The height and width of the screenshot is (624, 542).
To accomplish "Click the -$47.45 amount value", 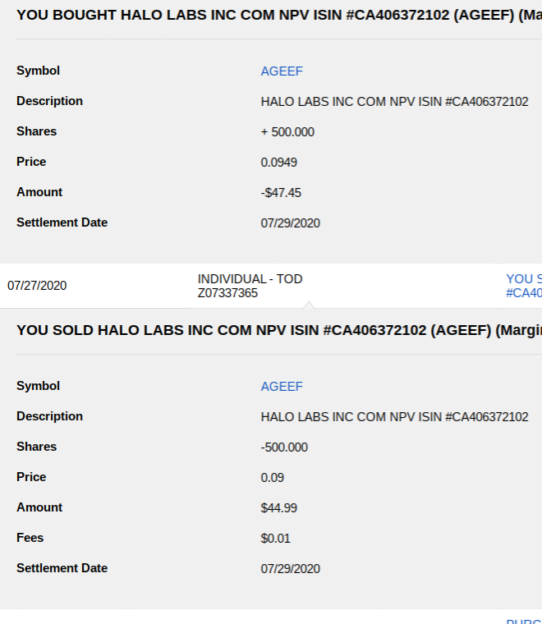I will (281, 193).
